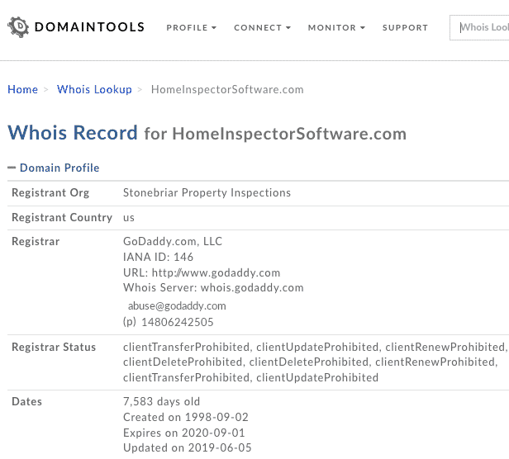Viewport: 509px width, 459px height.
Task: Collapse the Domain Profile section
Action: click(x=54, y=168)
